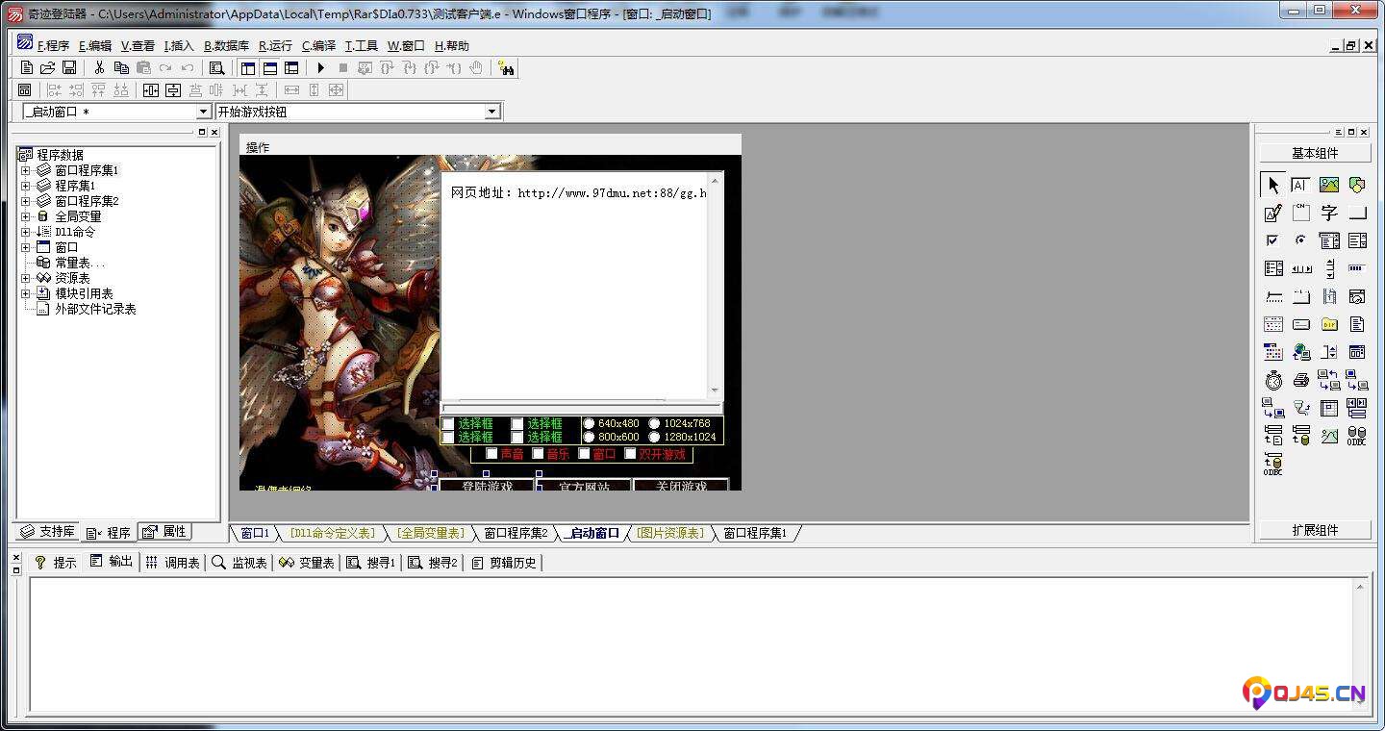Screen dimensions: 1385x731
Task: Click the center-vertically alignment icon
Action: 173,90
